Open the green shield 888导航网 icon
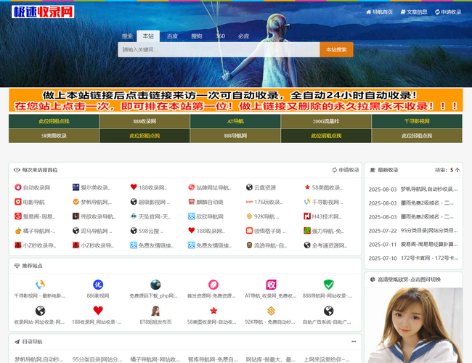 tap(328, 285)
